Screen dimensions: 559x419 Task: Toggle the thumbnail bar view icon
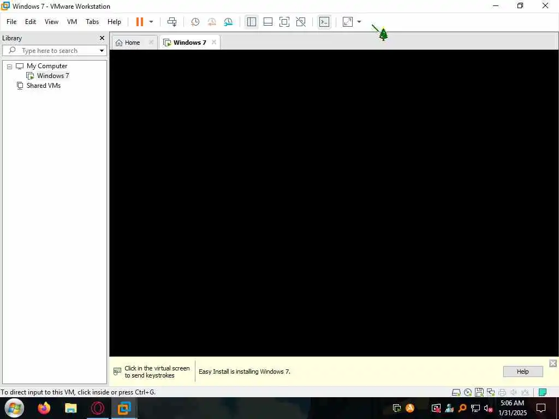(267, 22)
